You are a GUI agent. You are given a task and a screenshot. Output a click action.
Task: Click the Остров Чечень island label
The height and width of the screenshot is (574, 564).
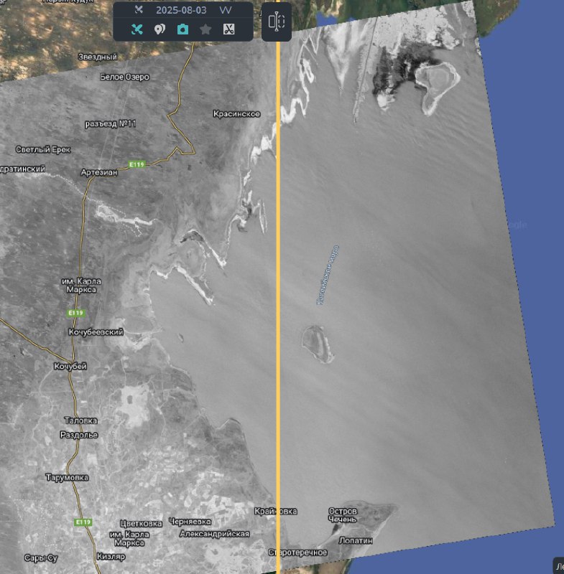(x=342, y=515)
